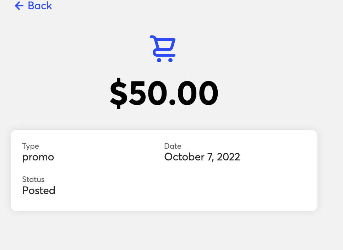The width and height of the screenshot is (343, 250).
Task: Click the day "7," in the date
Action: coord(209,157)
